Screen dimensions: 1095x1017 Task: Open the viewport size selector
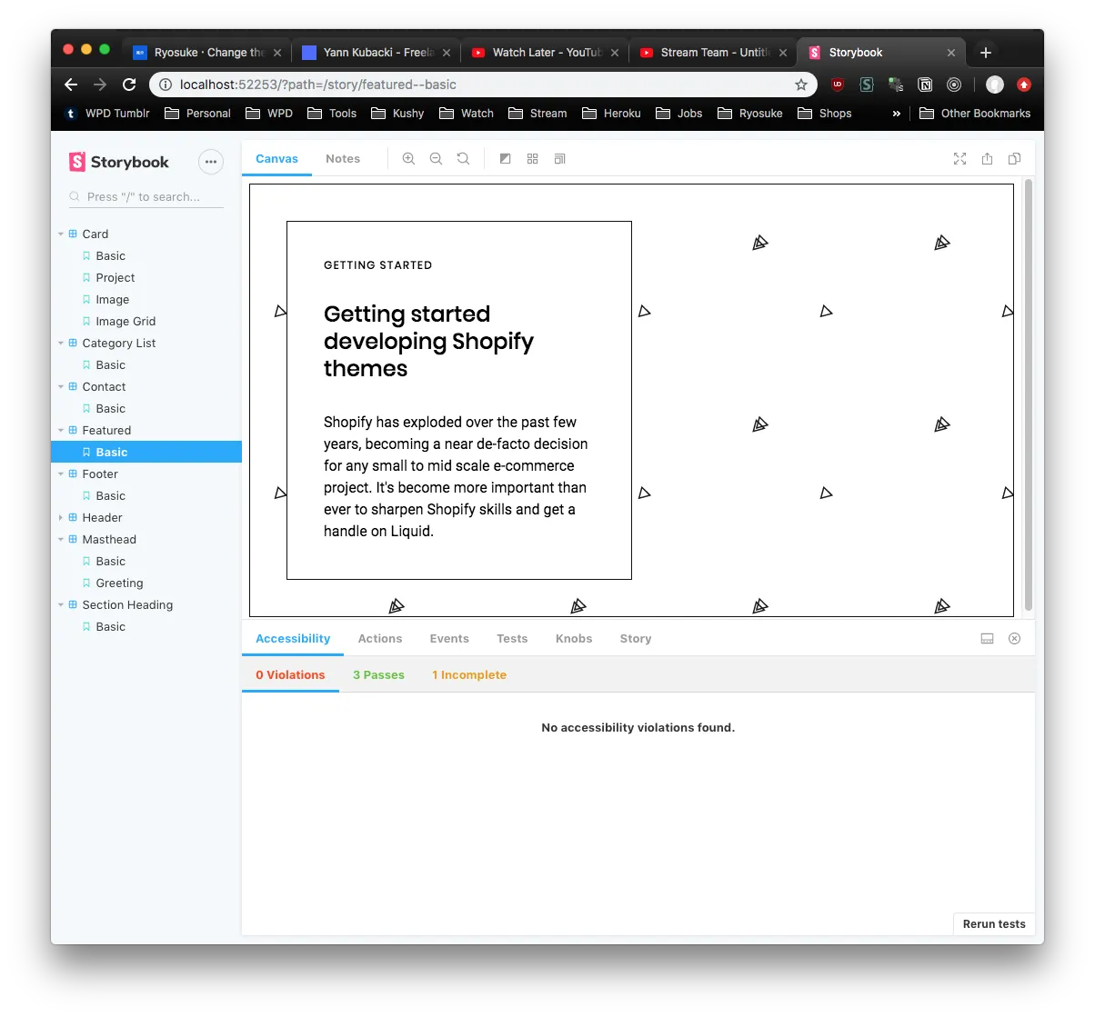[x=560, y=159]
